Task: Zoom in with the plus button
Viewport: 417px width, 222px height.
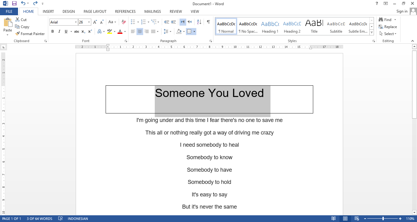Action: pyautogui.click(x=400, y=219)
